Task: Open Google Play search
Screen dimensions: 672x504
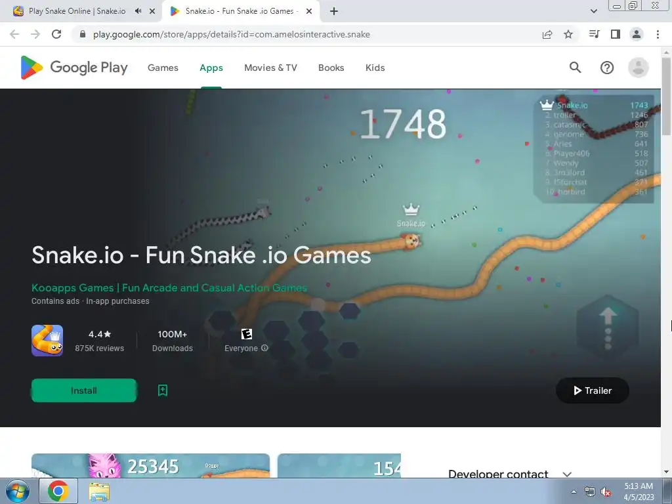Action: coord(575,68)
